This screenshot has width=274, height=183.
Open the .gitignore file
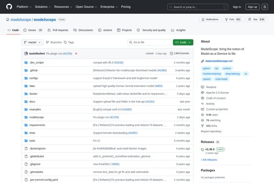pyautogui.click(x=35, y=164)
